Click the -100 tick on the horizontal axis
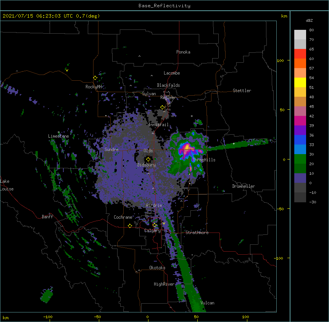This screenshot has width=329, height=322. (48, 317)
